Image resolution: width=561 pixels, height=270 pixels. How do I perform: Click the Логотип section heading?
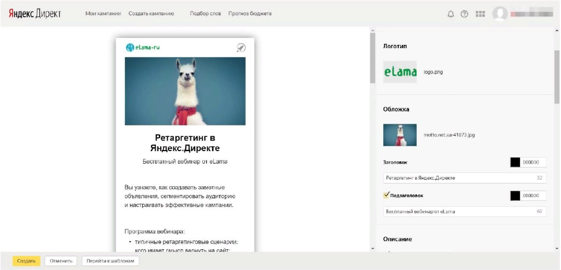(395, 46)
